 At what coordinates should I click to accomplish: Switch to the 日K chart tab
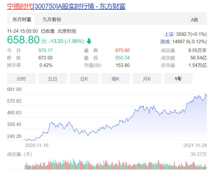(84, 79)
